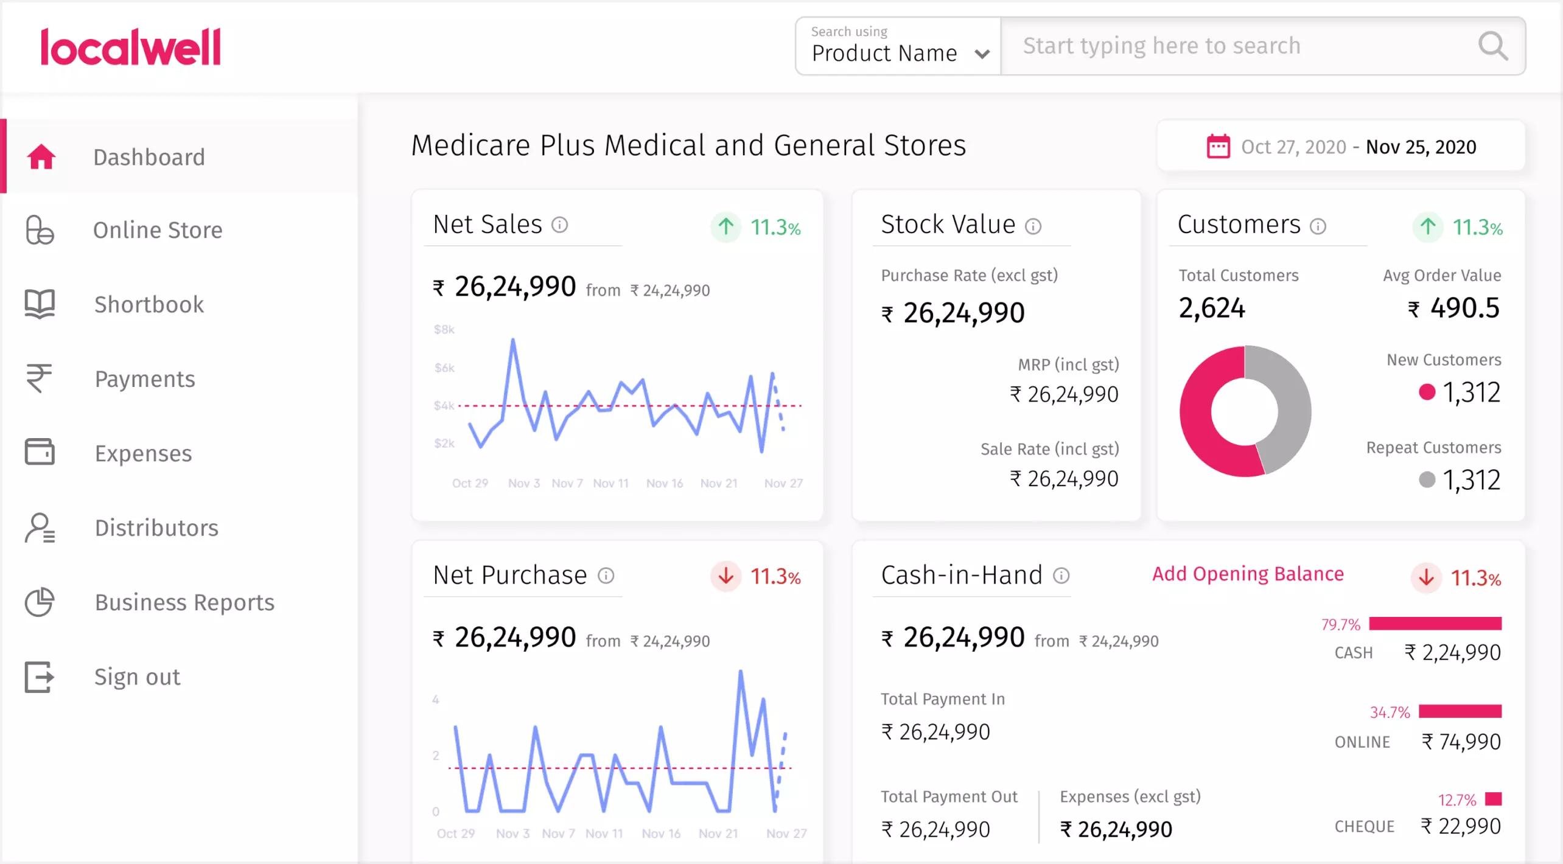Click the search magnifier icon

click(x=1492, y=46)
